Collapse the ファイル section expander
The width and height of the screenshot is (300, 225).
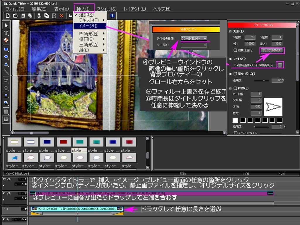pos(230,59)
